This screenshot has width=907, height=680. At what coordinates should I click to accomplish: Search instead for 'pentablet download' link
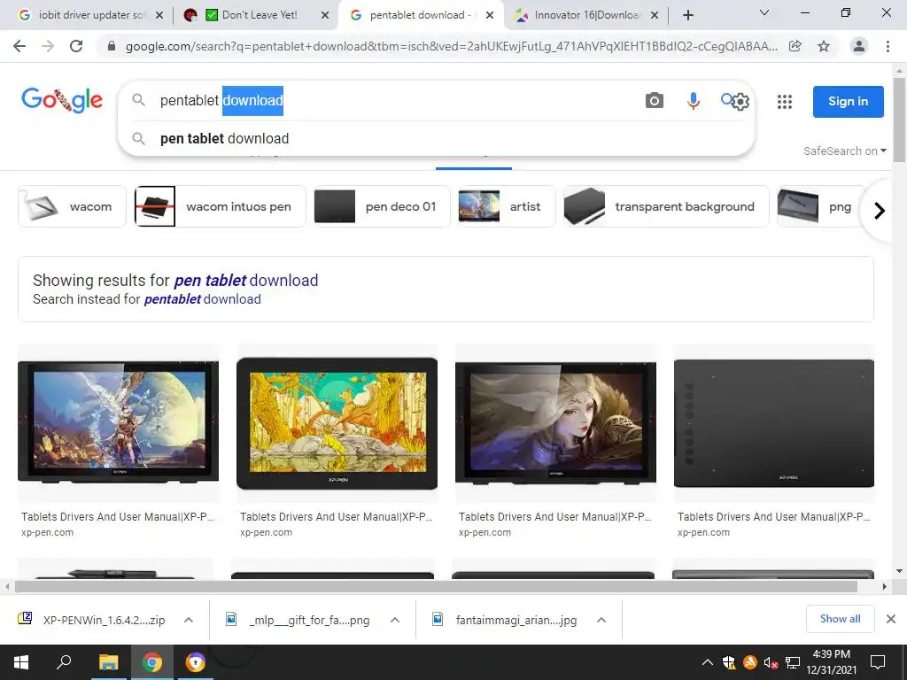[203, 299]
